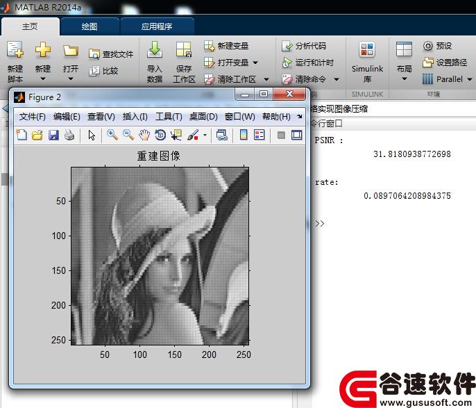The height and width of the screenshot is (408, 476).
Task: Click the reconstructed Lena image
Action: click(x=160, y=256)
